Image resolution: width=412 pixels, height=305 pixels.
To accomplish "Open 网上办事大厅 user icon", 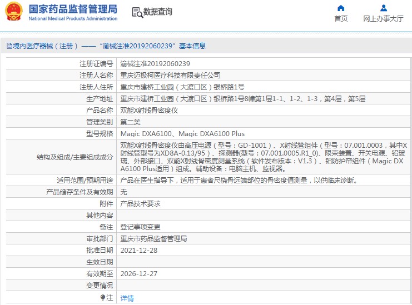I will tap(383, 8).
